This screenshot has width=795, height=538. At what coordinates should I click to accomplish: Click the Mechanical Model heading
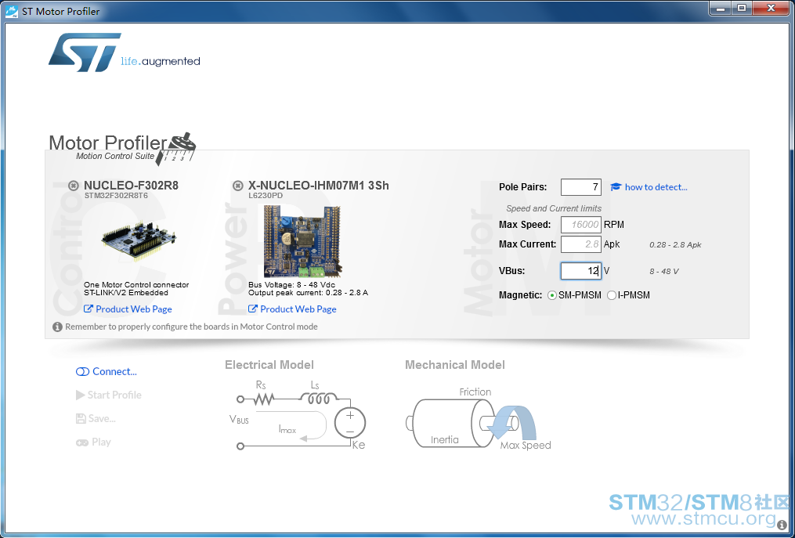tap(455, 365)
